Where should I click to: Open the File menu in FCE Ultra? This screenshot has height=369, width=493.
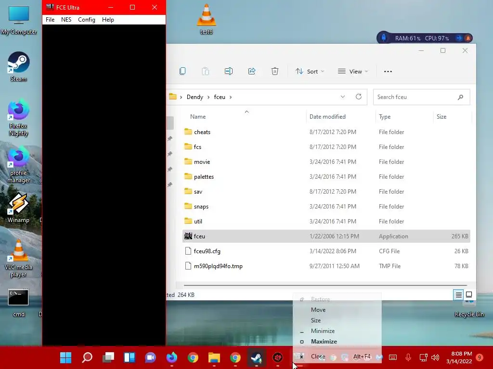click(50, 19)
